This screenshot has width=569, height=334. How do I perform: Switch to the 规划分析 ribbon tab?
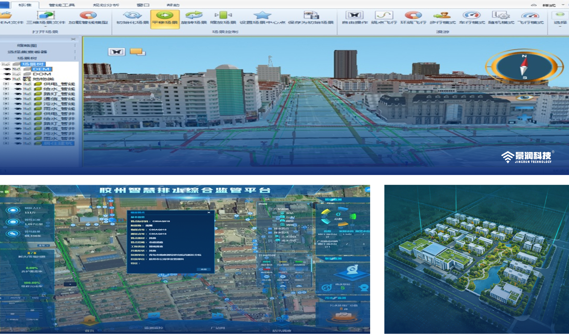point(106,5)
